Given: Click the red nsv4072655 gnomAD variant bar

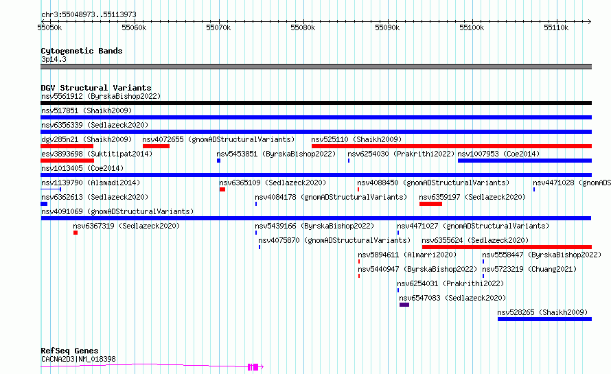Looking at the screenshot, I should pyautogui.click(x=156, y=146).
